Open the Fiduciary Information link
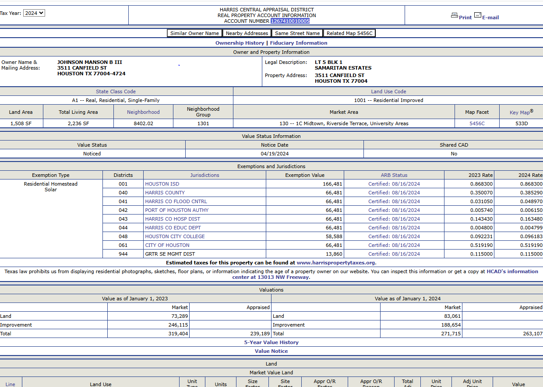Screen dimensions: 543x387 [298, 43]
